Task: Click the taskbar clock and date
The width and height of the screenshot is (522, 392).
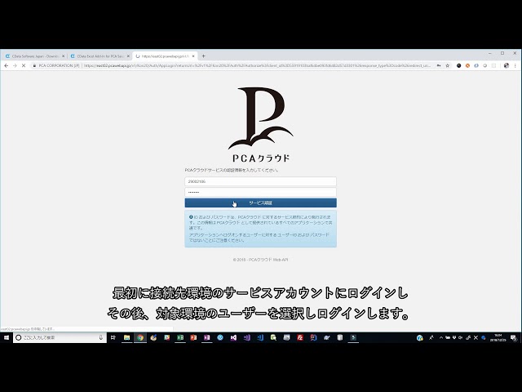Action: click(x=498, y=337)
